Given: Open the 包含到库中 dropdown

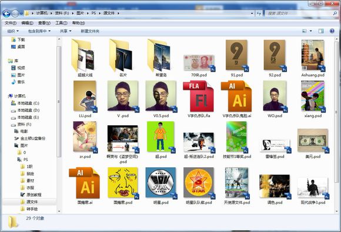Looking at the screenshot, I should pyautogui.click(x=39, y=31).
